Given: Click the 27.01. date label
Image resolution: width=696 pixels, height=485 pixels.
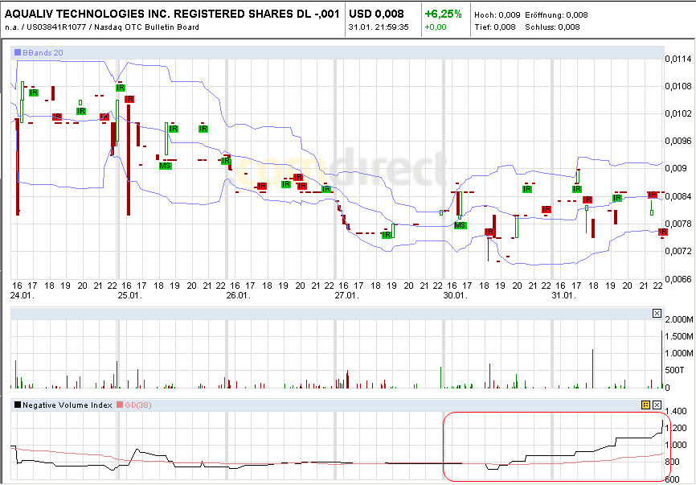Looking at the screenshot, I should point(346,295).
